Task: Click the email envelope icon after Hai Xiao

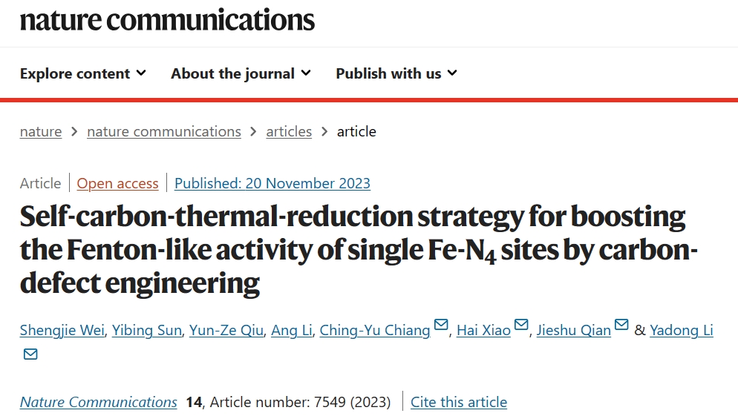Action: [x=521, y=325]
